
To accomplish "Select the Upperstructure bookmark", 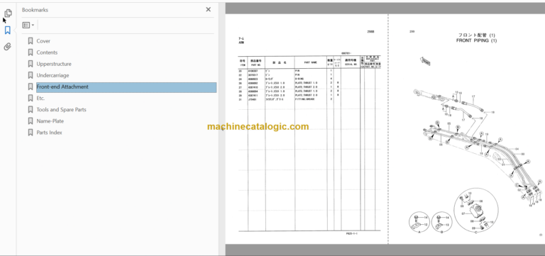I will pos(54,64).
